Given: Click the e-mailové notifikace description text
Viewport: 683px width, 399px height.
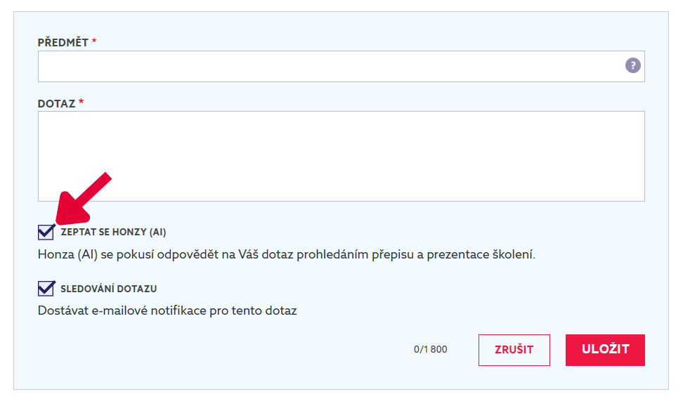Looking at the screenshot, I should 167,310.
